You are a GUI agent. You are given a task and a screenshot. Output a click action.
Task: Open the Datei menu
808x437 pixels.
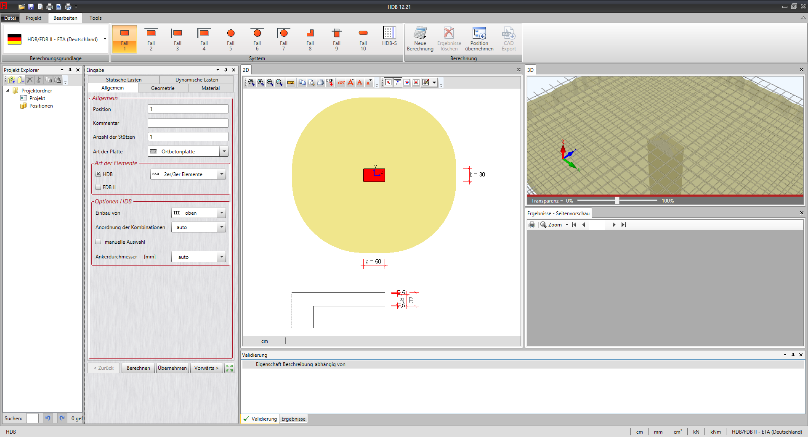point(10,18)
